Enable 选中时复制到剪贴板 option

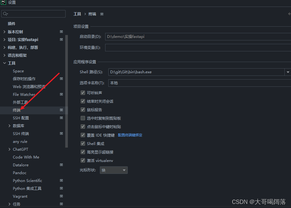tap(83, 118)
